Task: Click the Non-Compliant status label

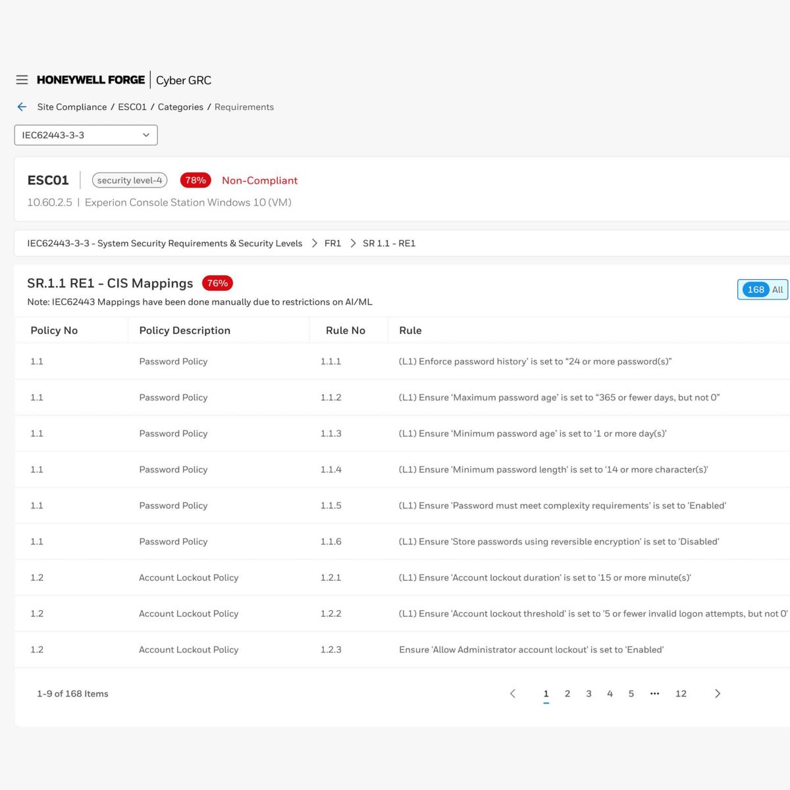Action: tap(259, 180)
